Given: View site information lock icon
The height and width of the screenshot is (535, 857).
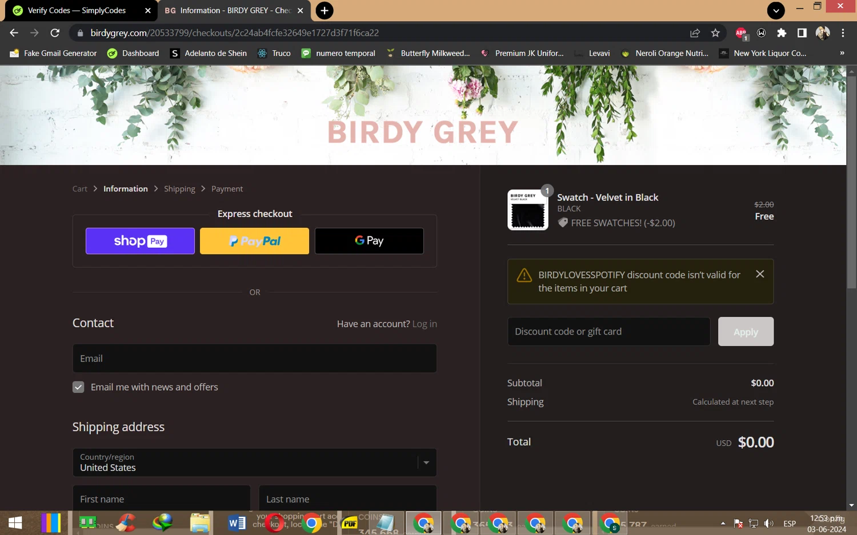Looking at the screenshot, I should 80,33.
